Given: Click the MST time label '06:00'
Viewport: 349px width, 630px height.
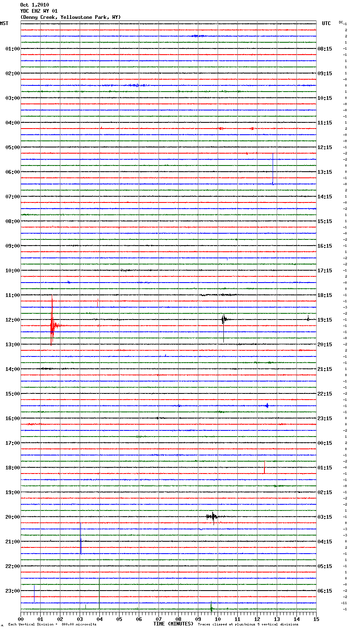Looking at the screenshot, I should [x=13, y=172].
